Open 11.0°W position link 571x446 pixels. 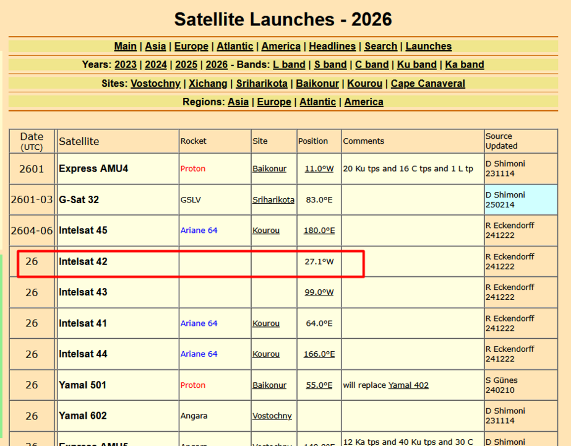[x=319, y=169]
